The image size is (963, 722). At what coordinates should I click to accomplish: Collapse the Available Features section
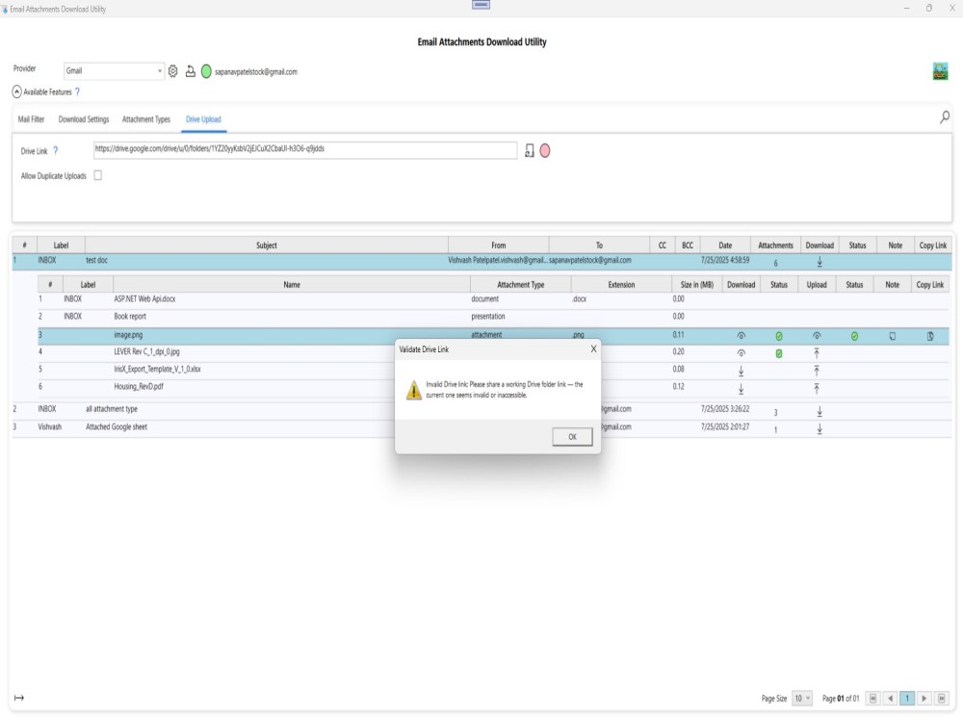pos(17,92)
